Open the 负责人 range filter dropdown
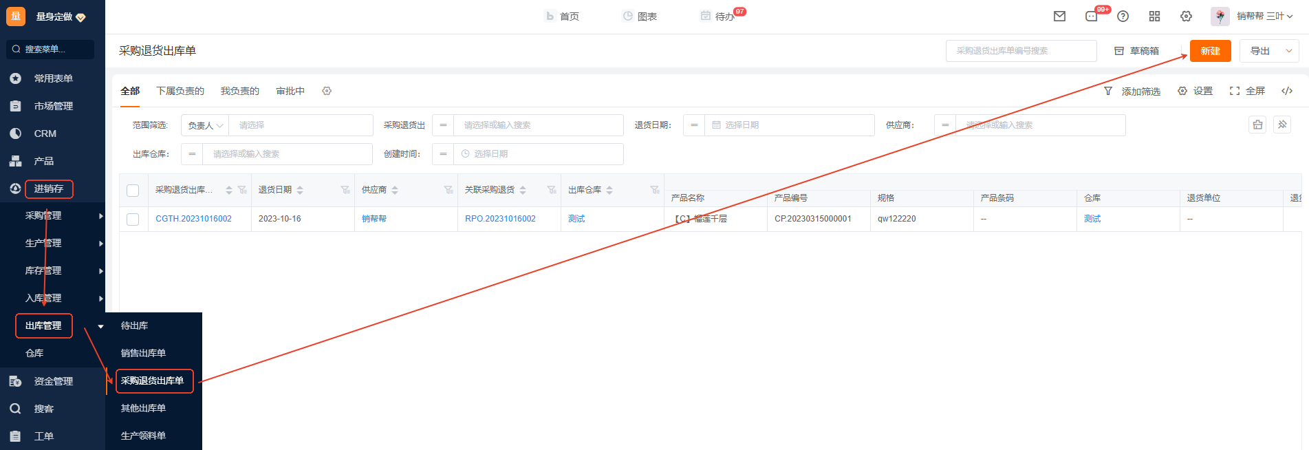 [205, 125]
